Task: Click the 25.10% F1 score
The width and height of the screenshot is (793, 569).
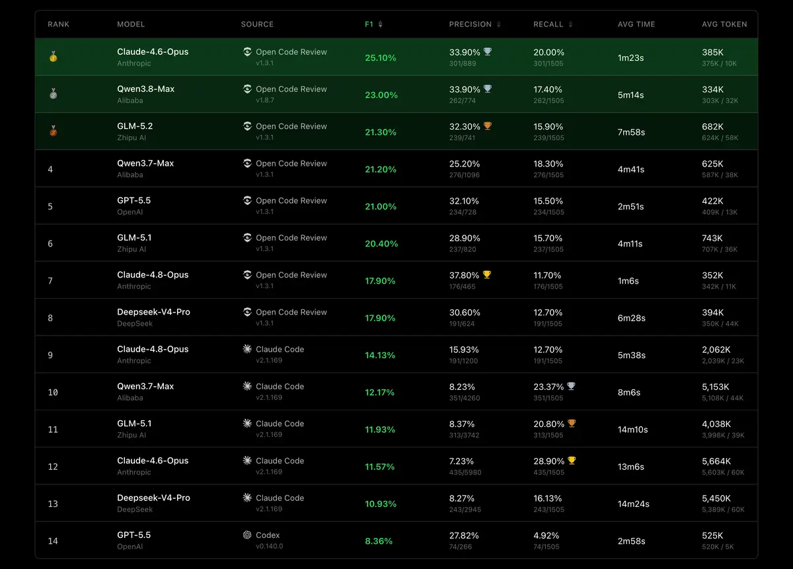Action: (381, 57)
